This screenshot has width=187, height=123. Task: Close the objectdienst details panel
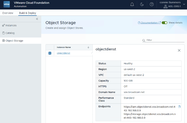click(179, 50)
